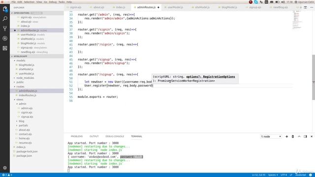
Task: Click the battery icon in system tray
Action: tap(277, 2)
